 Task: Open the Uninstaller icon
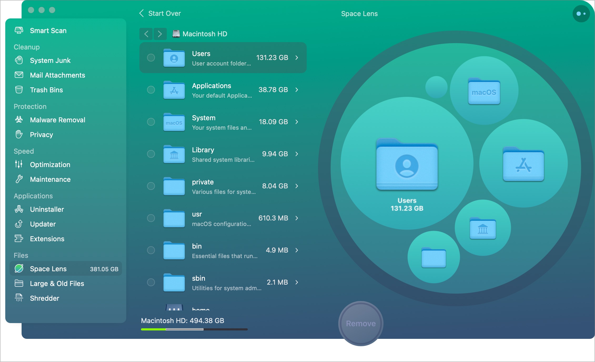[x=19, y=209]
